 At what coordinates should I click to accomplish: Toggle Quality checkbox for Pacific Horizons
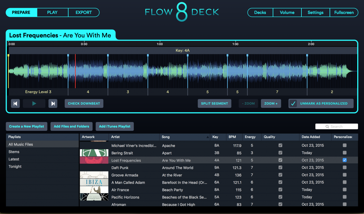tap(281, 197)
